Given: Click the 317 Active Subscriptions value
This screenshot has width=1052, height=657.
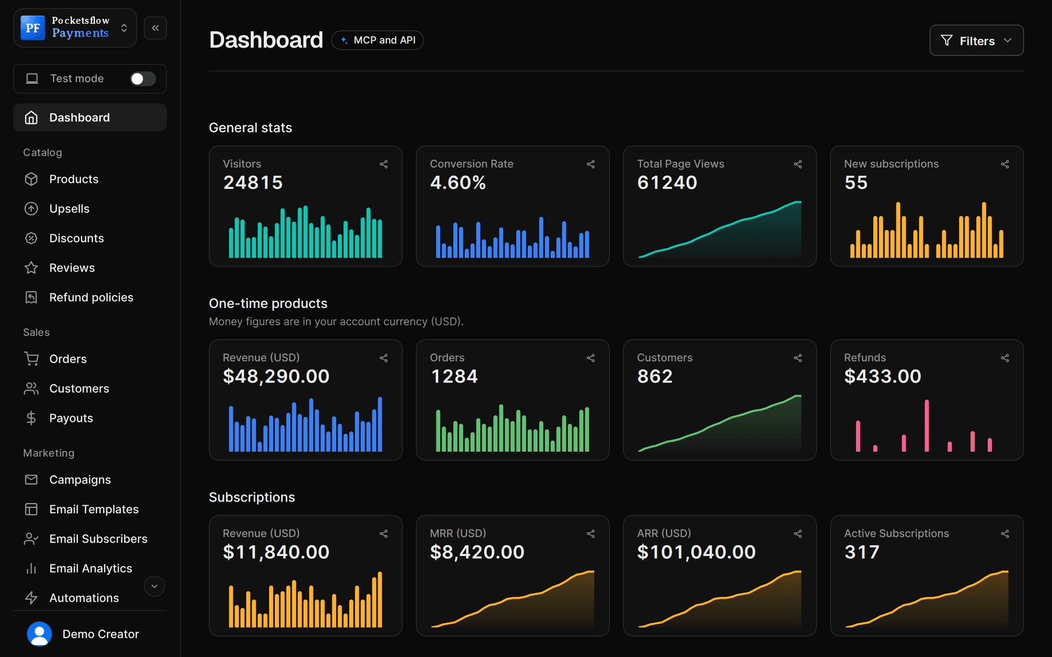Looking at the screenshot, I should click(x=862, y=552).
